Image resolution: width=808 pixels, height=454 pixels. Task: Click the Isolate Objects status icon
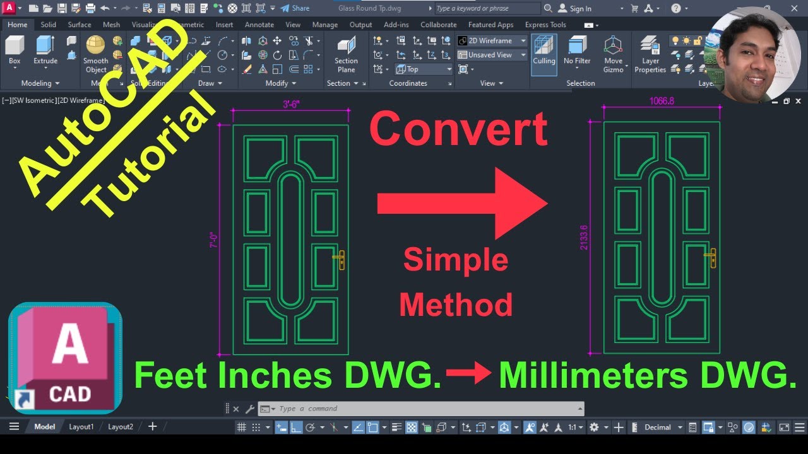(732, 427)
